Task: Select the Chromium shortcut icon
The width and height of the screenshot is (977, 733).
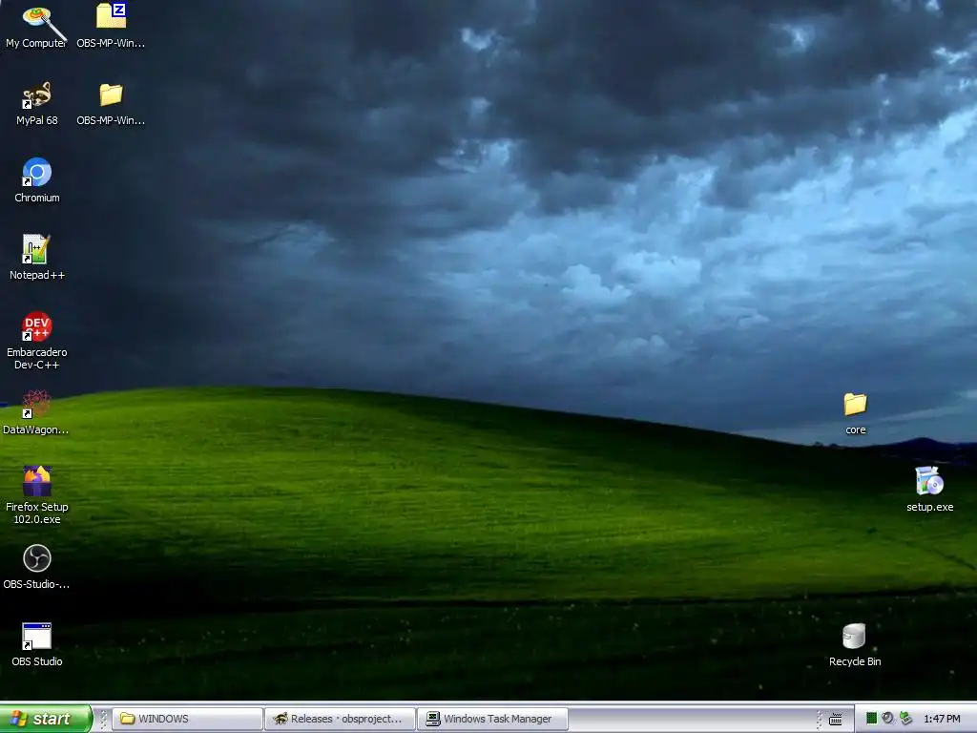Action: 37,173
